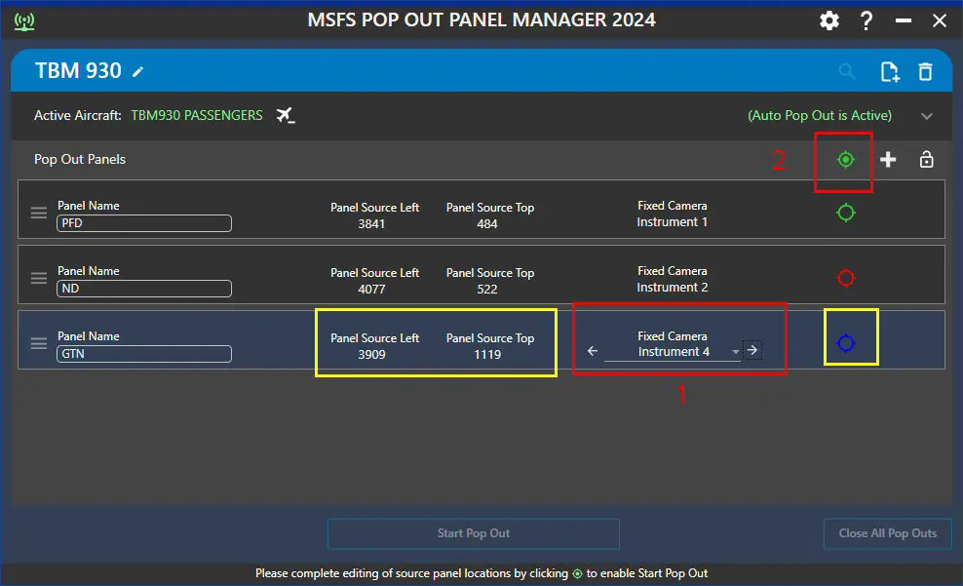
Task: Click the Panel Source Left value 3909
Action: [x=371, y=354]
